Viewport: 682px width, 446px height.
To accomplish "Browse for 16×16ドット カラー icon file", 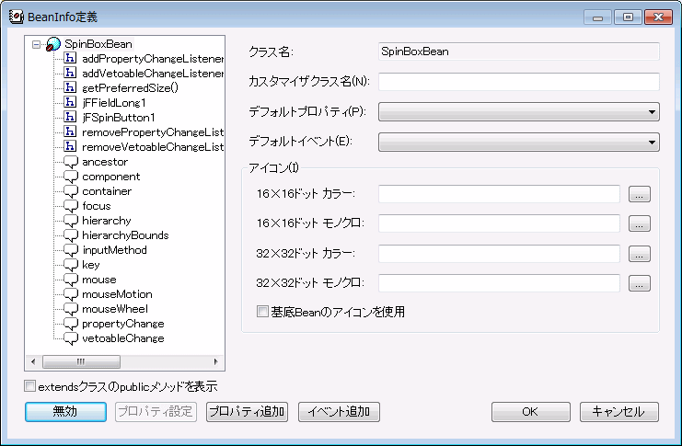I will point(640,194).
